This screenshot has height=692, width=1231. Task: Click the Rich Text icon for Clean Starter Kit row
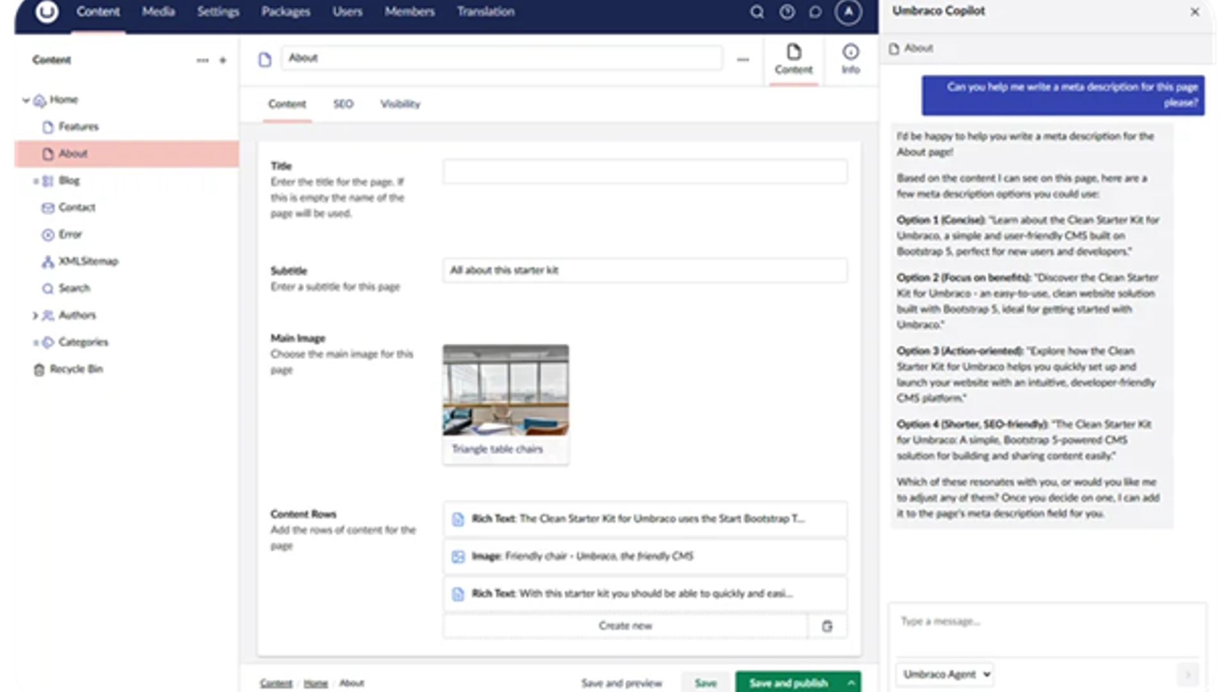click(x=458, y=519)
